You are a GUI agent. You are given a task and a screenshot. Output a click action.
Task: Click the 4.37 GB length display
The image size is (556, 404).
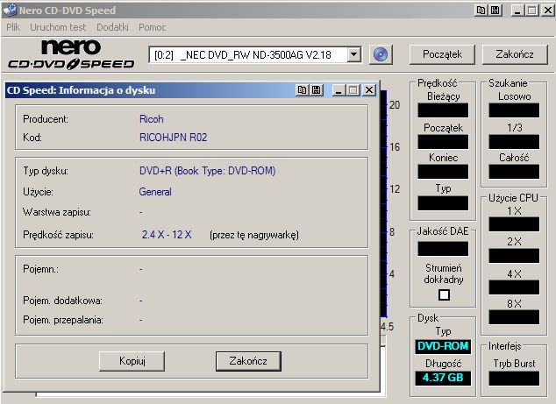pyautogui.click(x=443, y=378)
